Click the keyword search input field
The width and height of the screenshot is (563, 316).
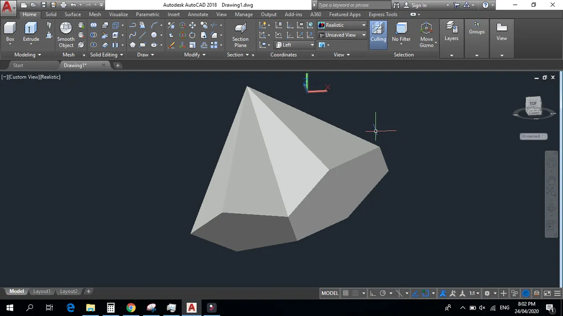353,5
